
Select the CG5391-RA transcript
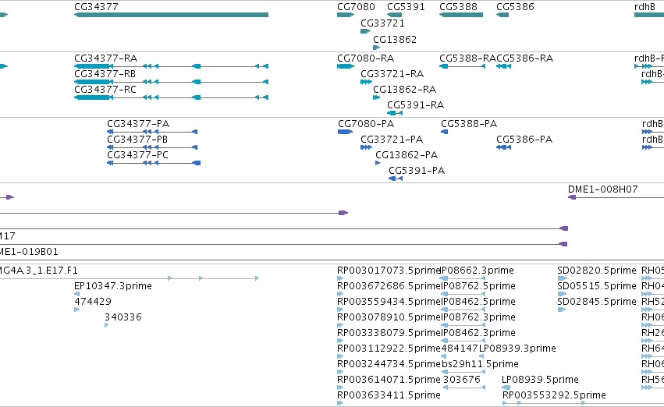tap(395, 113)
